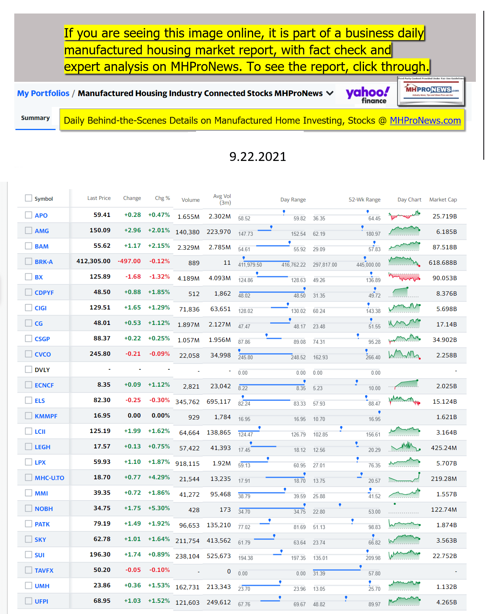The image size is (494, 614).
Task: Sort by Volume column header
Action: 191,200
